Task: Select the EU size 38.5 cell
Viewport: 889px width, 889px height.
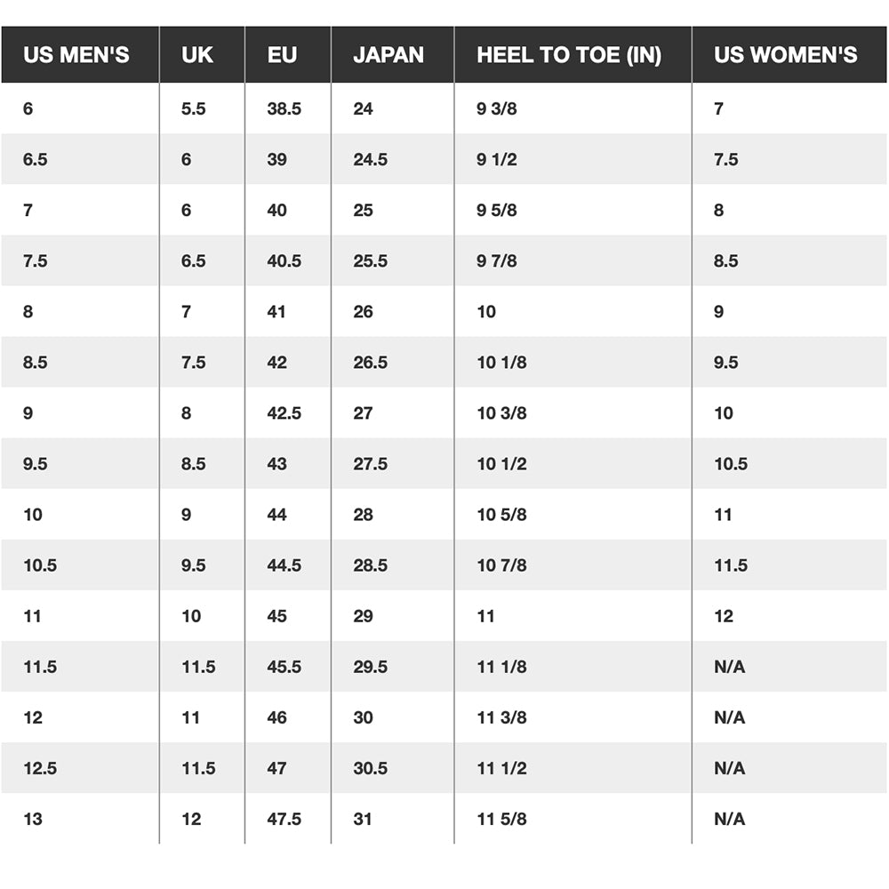Action: pyautogui.click(x=284, y=109)
